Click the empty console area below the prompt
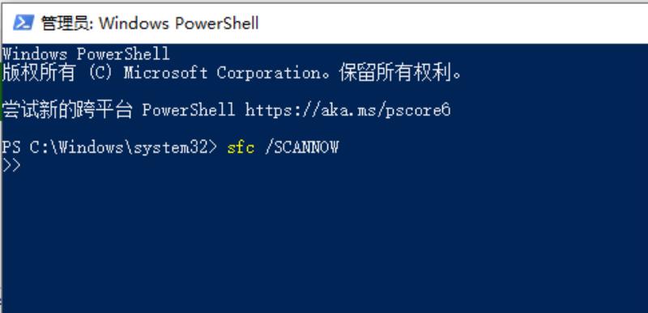Image resolution: width=648 pixels, height=313 pixels. [324, 243]
